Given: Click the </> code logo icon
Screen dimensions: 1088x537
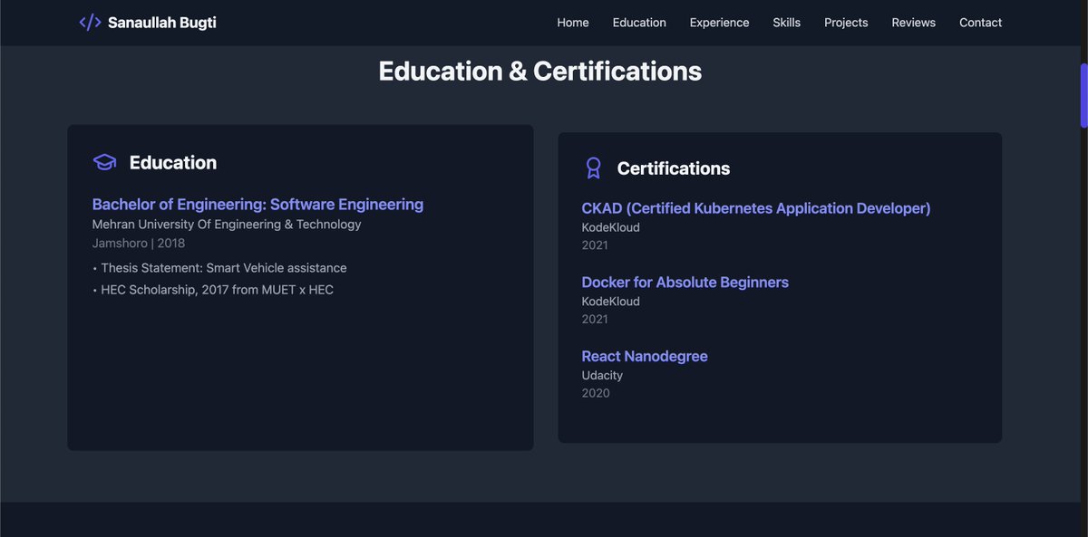Looking at the screenshot, I should tap(90, 22).
